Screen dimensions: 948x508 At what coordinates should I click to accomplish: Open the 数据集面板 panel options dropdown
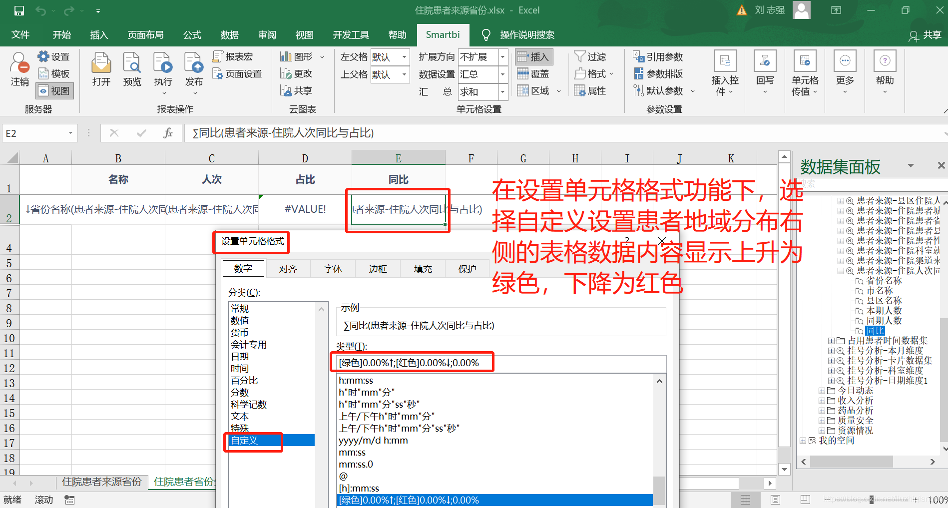pyautogui.click(x=910, y=165)
